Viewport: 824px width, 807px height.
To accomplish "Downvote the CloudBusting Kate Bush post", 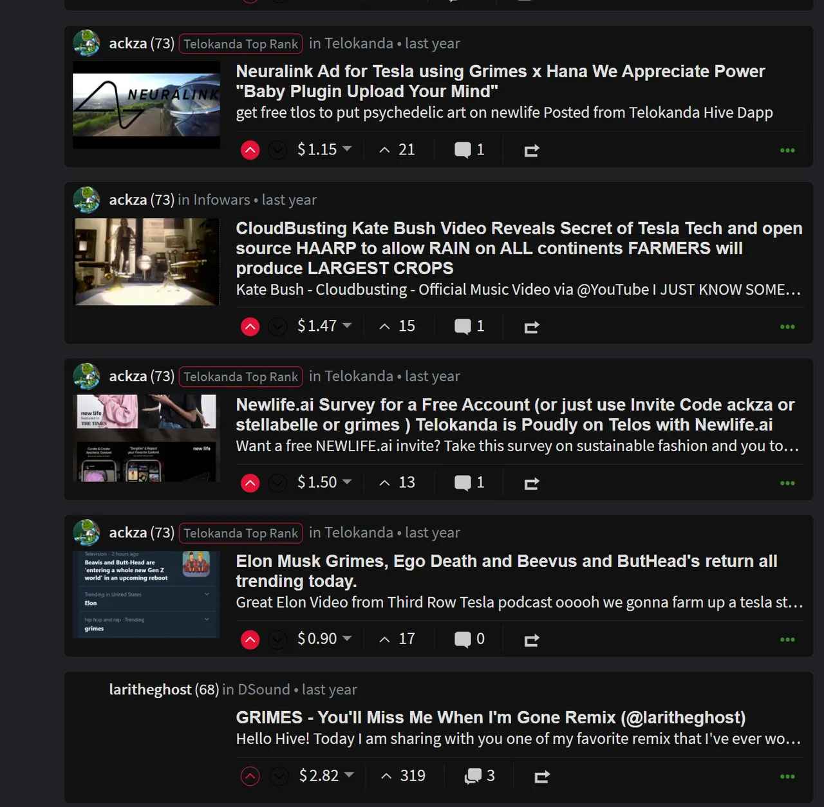I will point(277,327).
